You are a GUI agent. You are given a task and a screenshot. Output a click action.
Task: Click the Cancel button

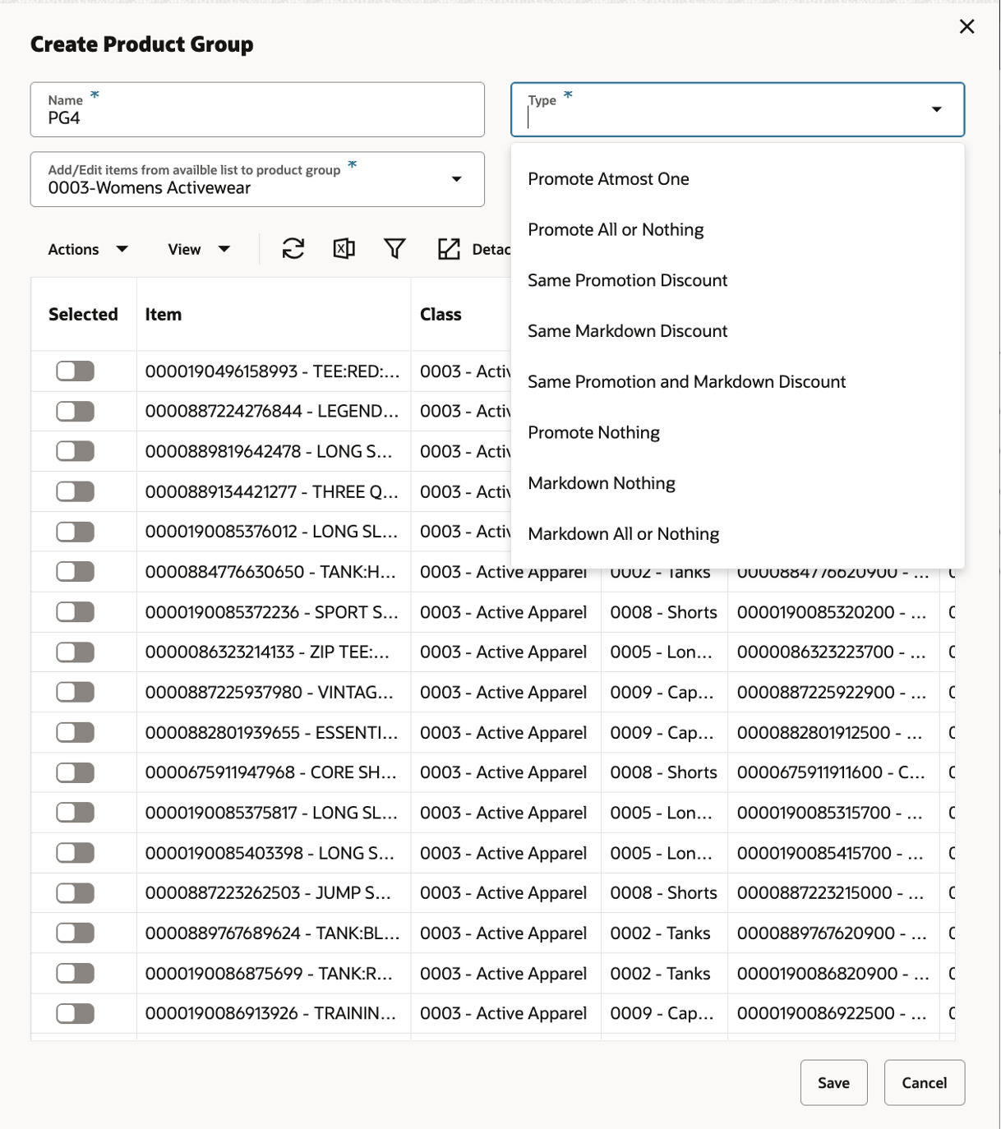[x=924, y=1083]
